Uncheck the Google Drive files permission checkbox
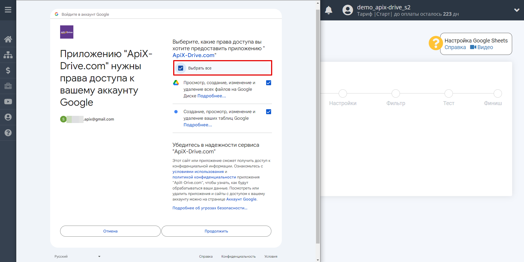The image size is (524, 262). point(269,83)
